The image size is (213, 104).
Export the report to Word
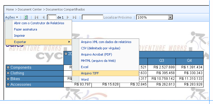pyautogui.click(x=105, y=79)
